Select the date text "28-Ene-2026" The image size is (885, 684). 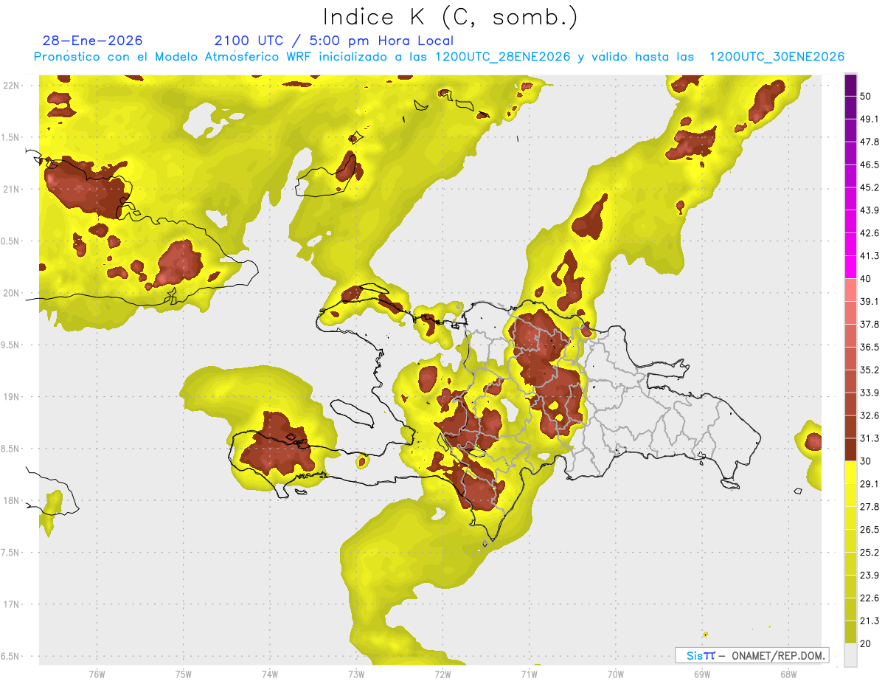coord(93,41)
